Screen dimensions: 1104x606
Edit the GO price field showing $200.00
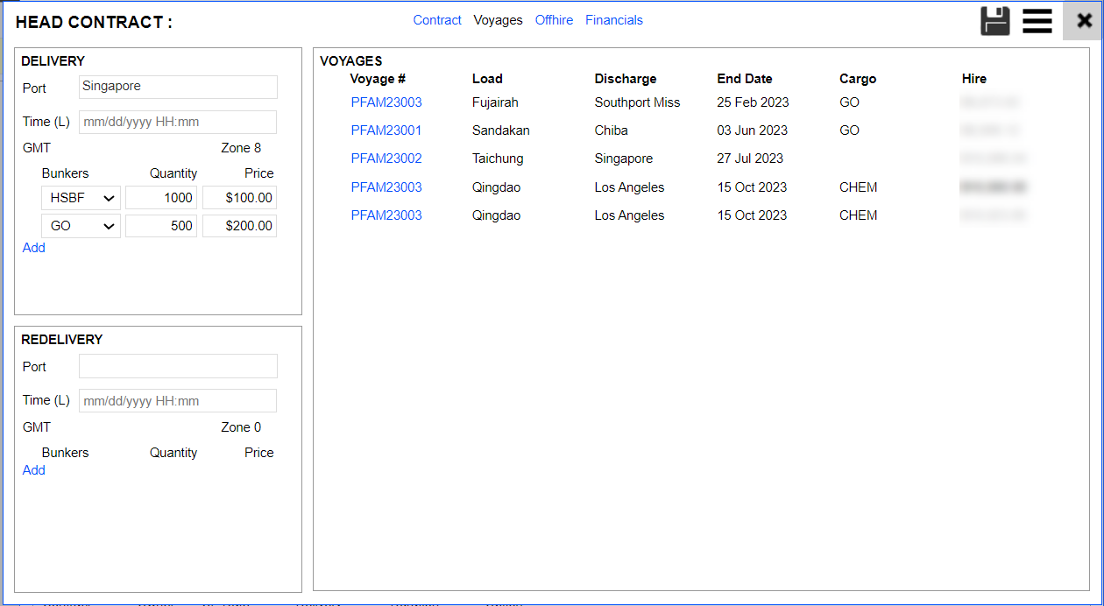(239, 226)
